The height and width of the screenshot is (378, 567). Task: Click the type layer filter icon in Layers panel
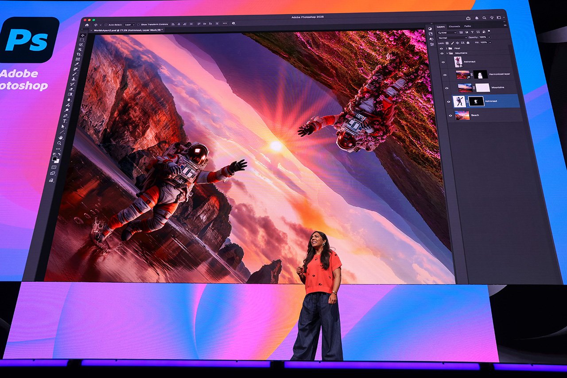coord(472,32)
